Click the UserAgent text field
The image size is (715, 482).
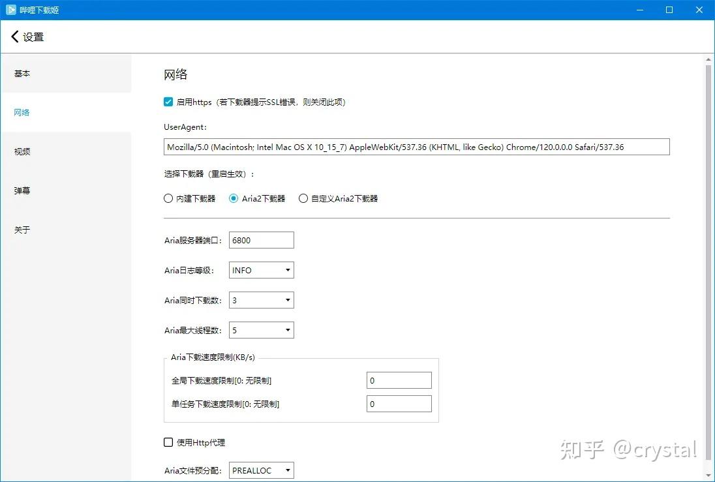click(417, 147)
